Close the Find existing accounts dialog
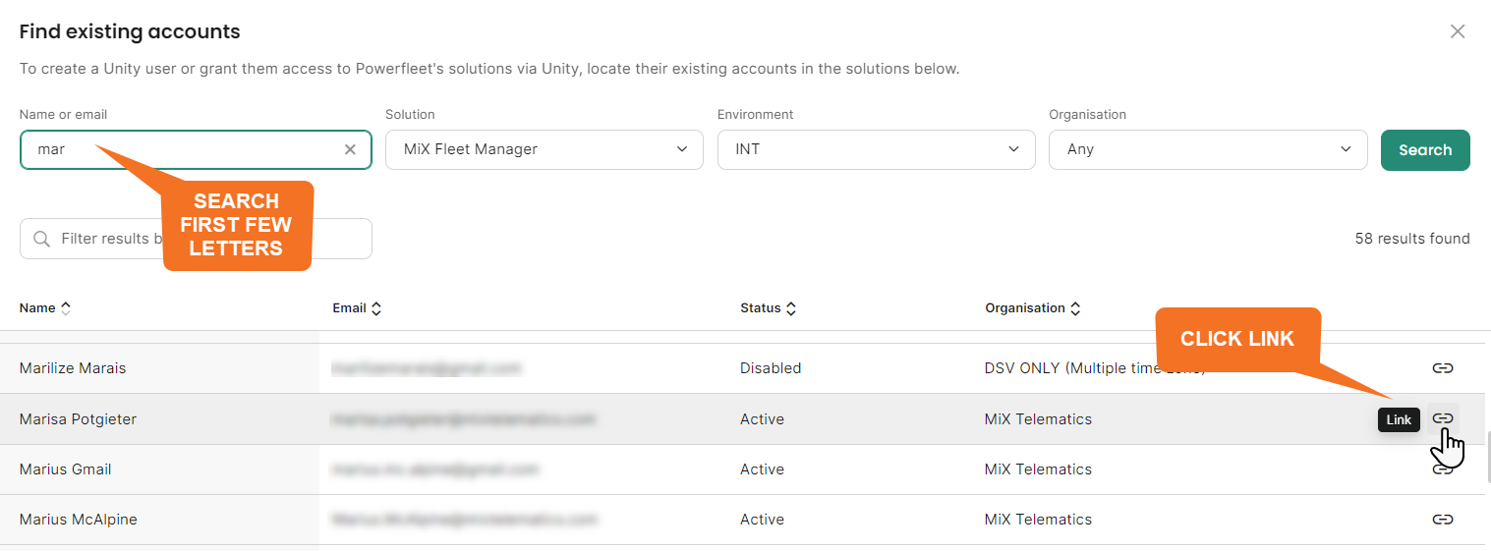Viewport: 1491px width, 551px height. (1458, 31)
